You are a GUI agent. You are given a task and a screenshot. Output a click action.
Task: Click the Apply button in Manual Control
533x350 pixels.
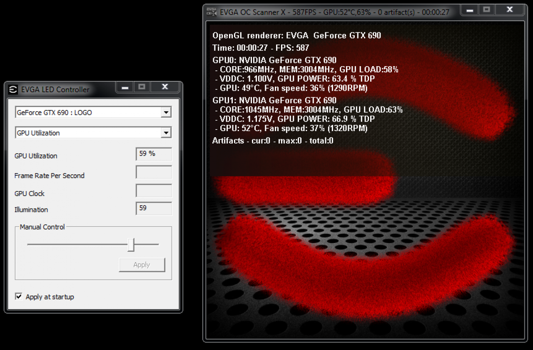coord(142,265)
